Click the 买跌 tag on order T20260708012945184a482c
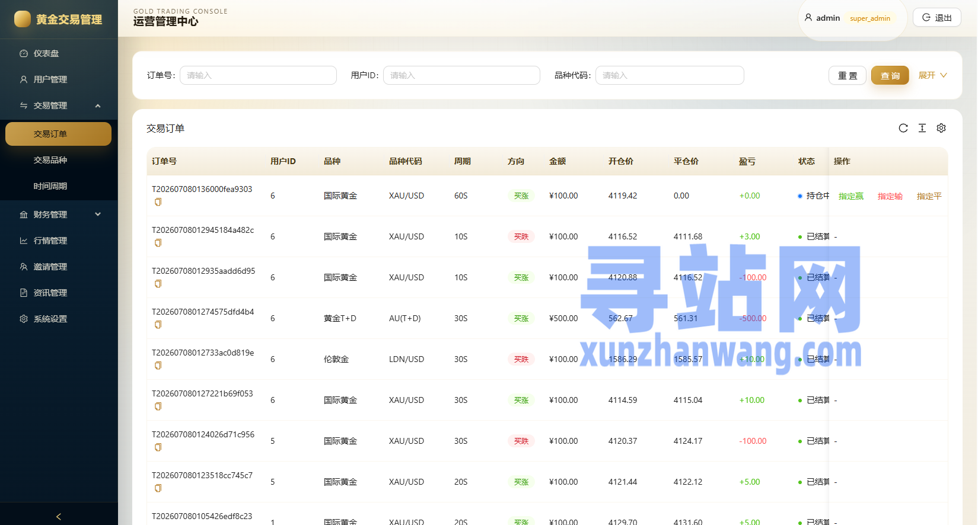Image resolution: width=978 pixels, height=525 pixels. tap(521, 236)
